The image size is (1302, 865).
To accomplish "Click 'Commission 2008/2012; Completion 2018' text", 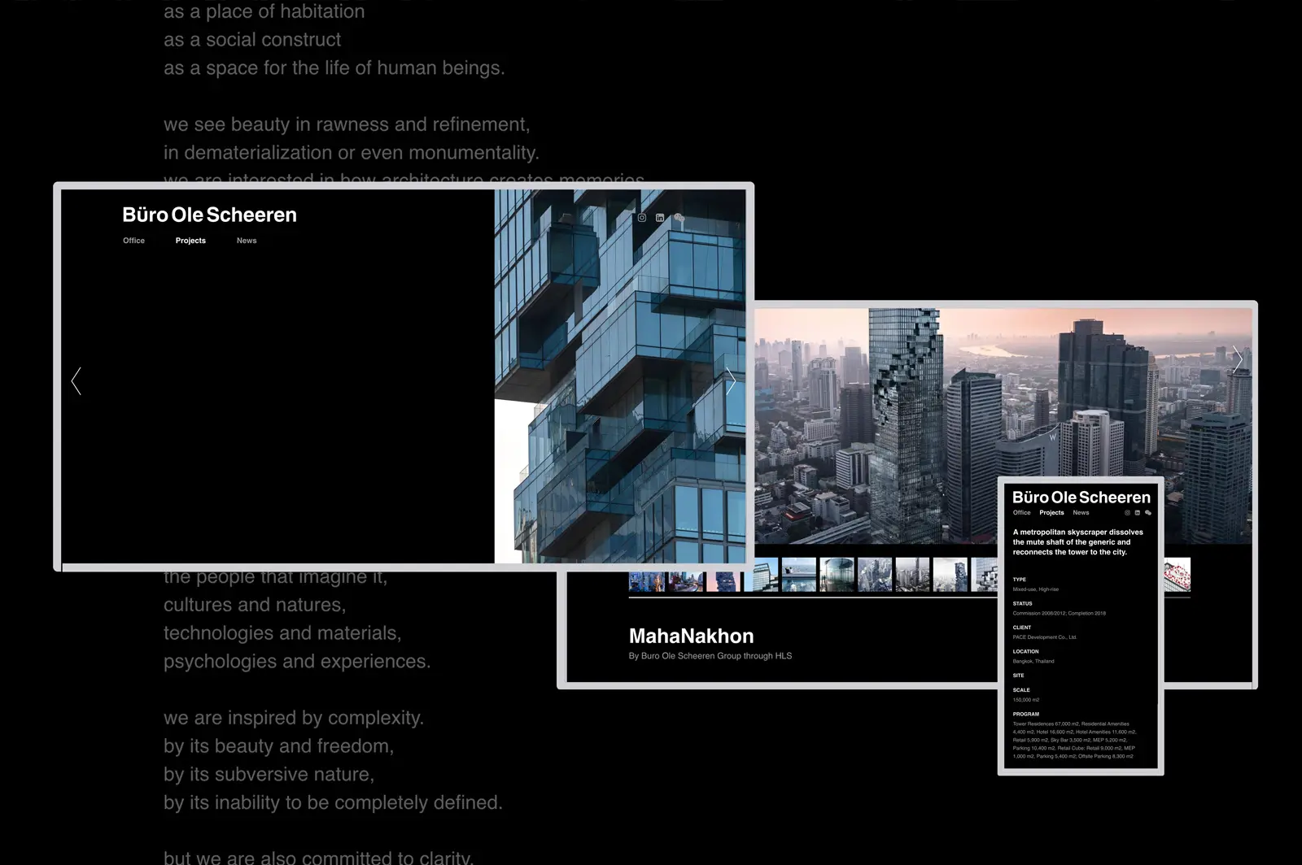I will click(1060, 614).
